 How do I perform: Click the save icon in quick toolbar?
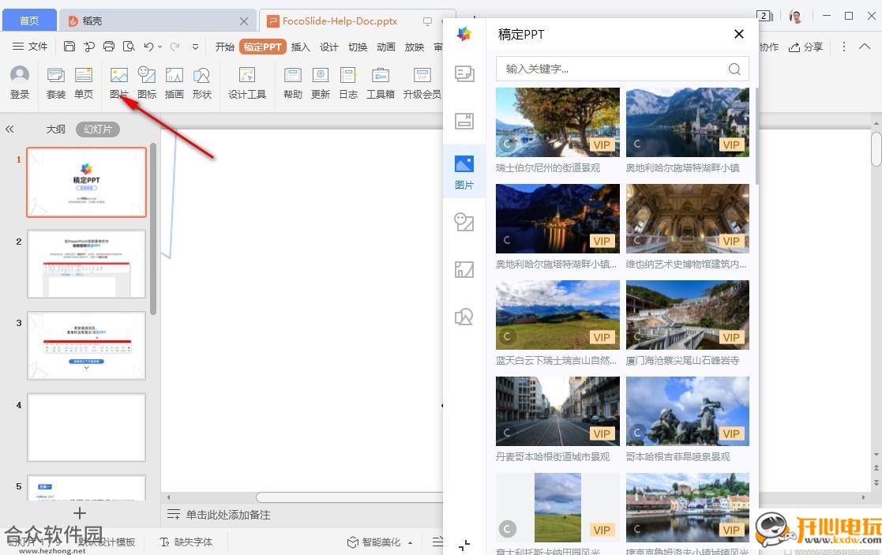[69, 47]
